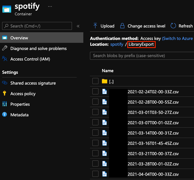This screenshot has width=194, height=180.
Task: Click file icon of 2021-04-04T00-00-33Z.csv
Action: pyautogui.click(x=105, y=174)
